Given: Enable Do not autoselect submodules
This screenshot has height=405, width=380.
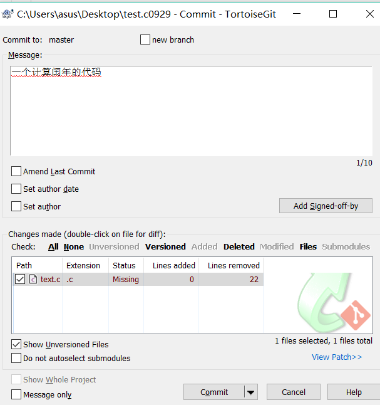Looking at the screenshot, I should [x=16, y=358].
